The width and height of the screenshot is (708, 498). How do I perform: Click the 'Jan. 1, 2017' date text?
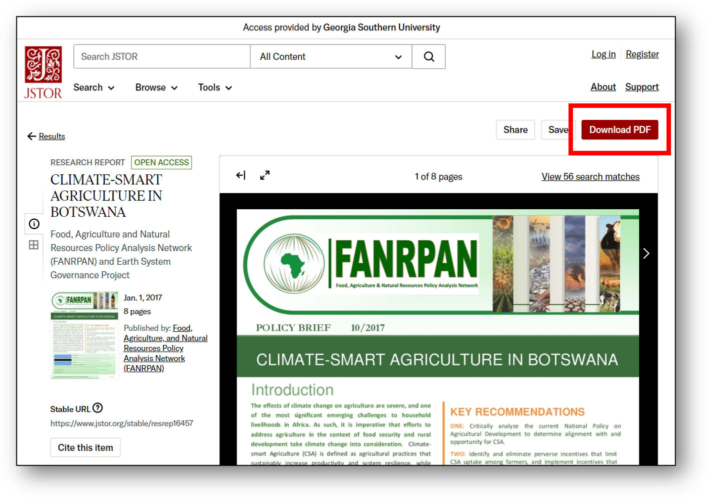(x=143, y=298)
